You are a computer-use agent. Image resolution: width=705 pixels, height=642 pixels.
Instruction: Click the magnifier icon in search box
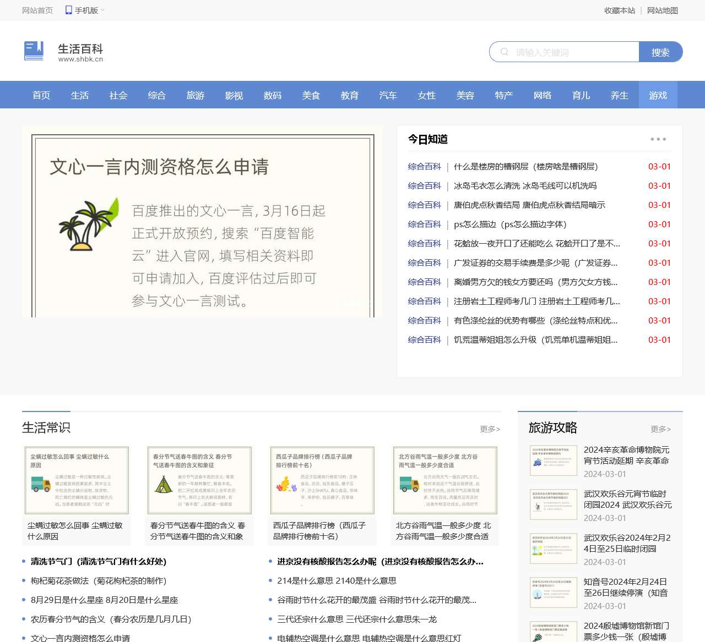[x=504, y=52]
